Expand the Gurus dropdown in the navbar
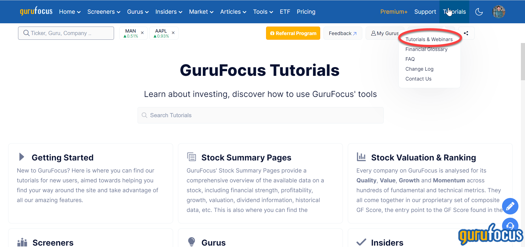 click(x=138, y=12)
